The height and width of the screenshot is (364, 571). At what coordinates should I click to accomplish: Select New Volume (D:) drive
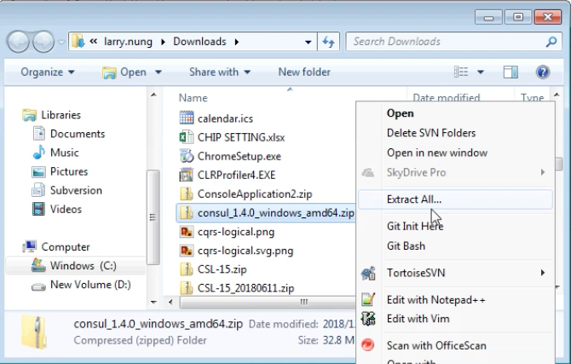[x=81, y=285]
